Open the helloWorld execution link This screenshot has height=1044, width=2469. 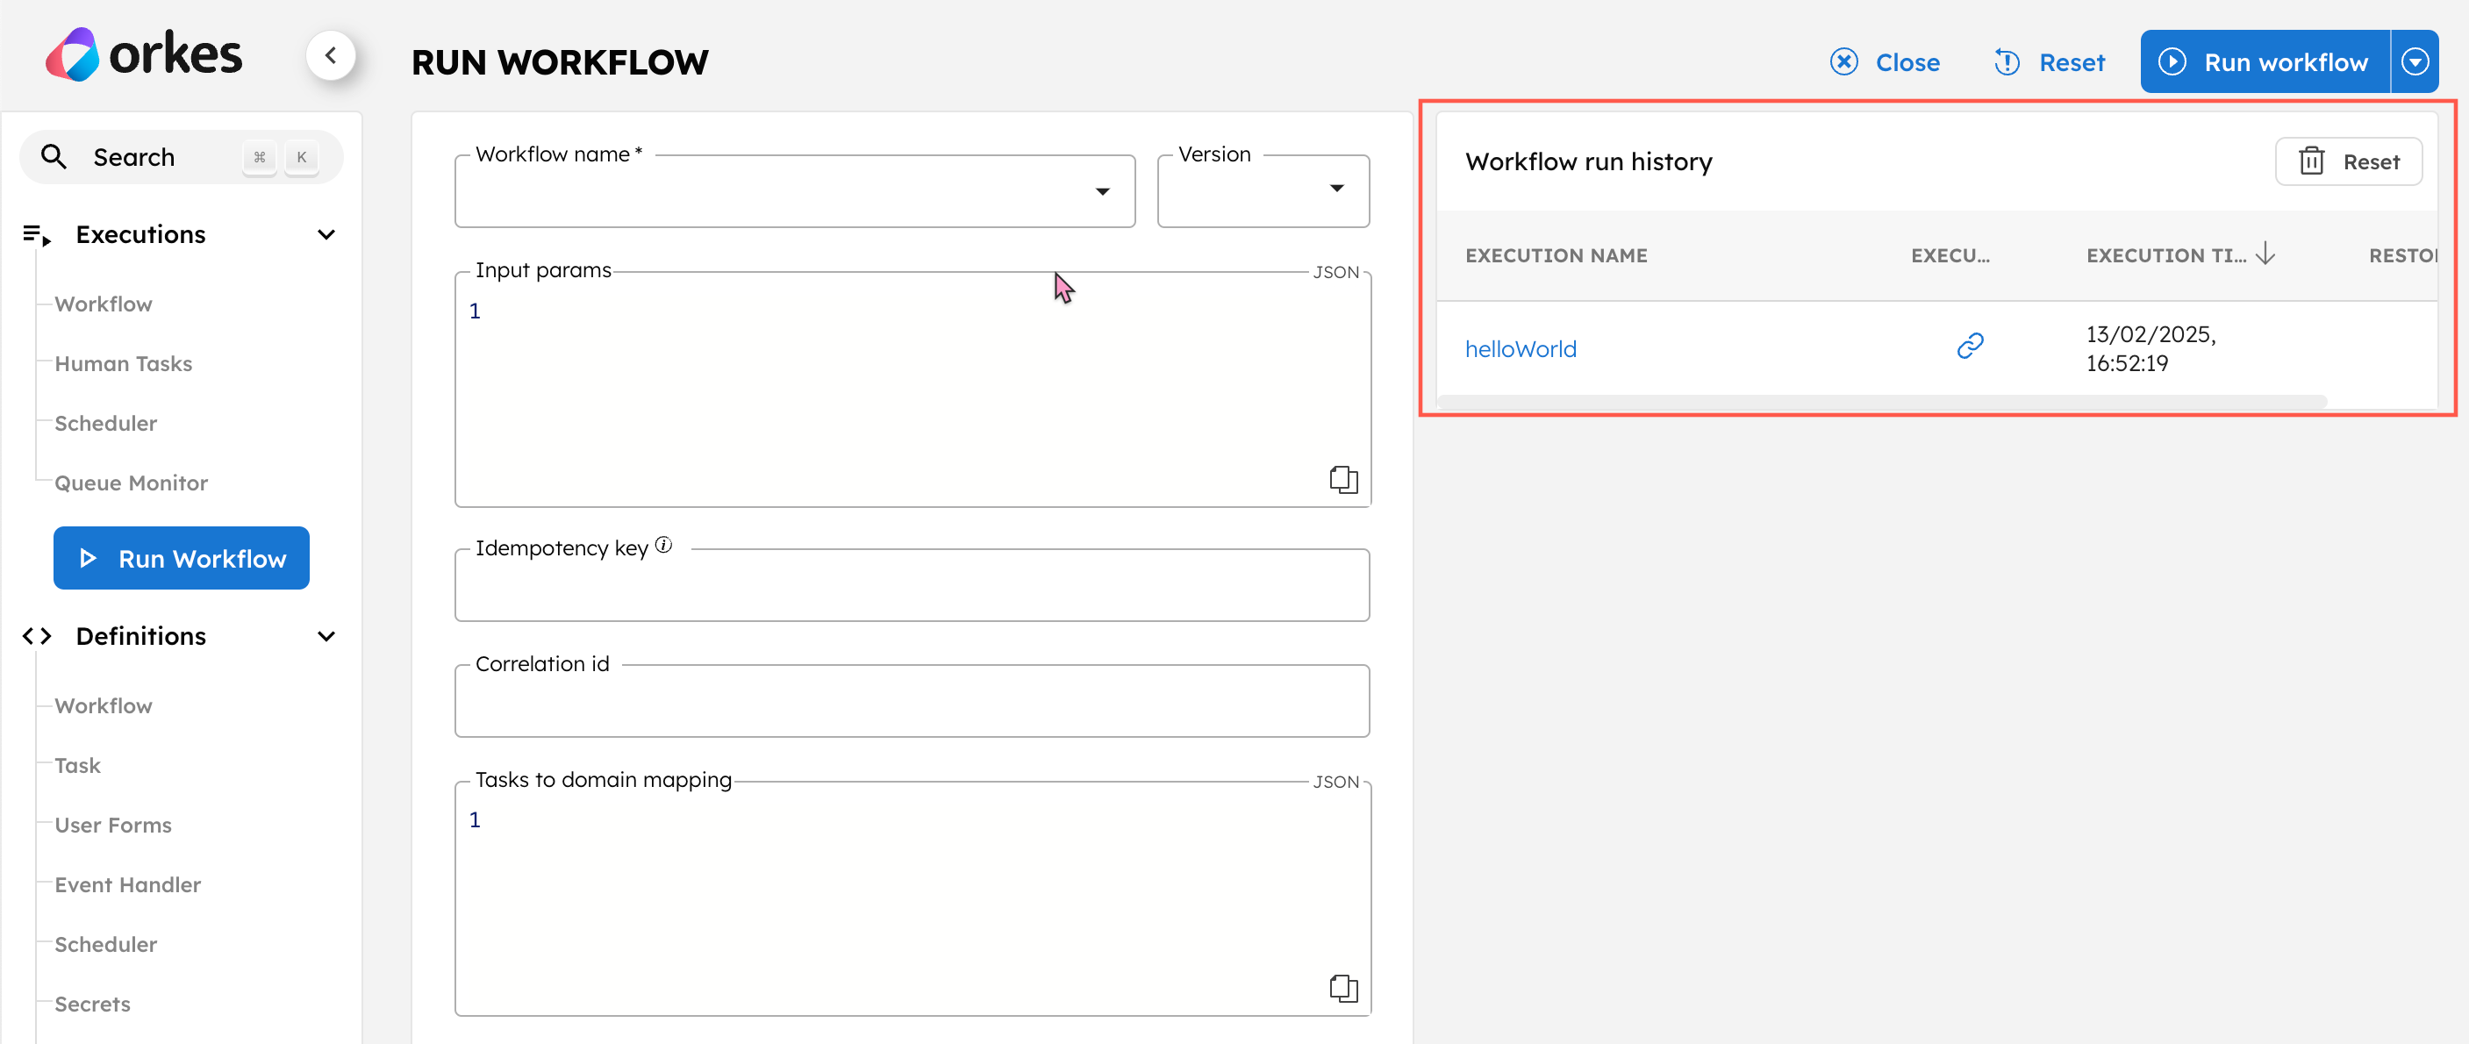(x=1521, y=349)
